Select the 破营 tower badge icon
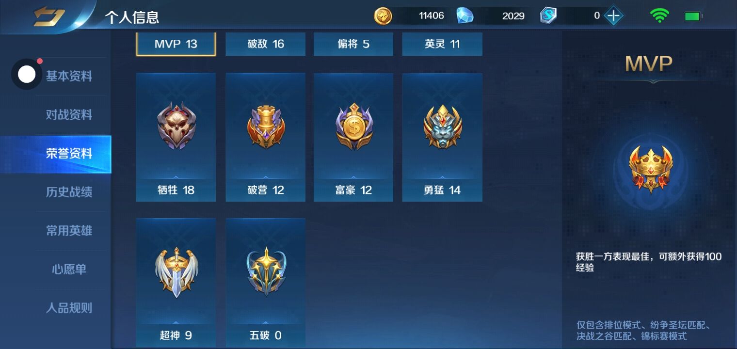This screenshot has height=349, width=737. coord(265,126)
